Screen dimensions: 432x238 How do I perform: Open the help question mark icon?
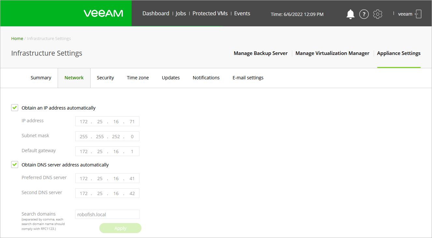pyautogui.click(x=364, y=14)
